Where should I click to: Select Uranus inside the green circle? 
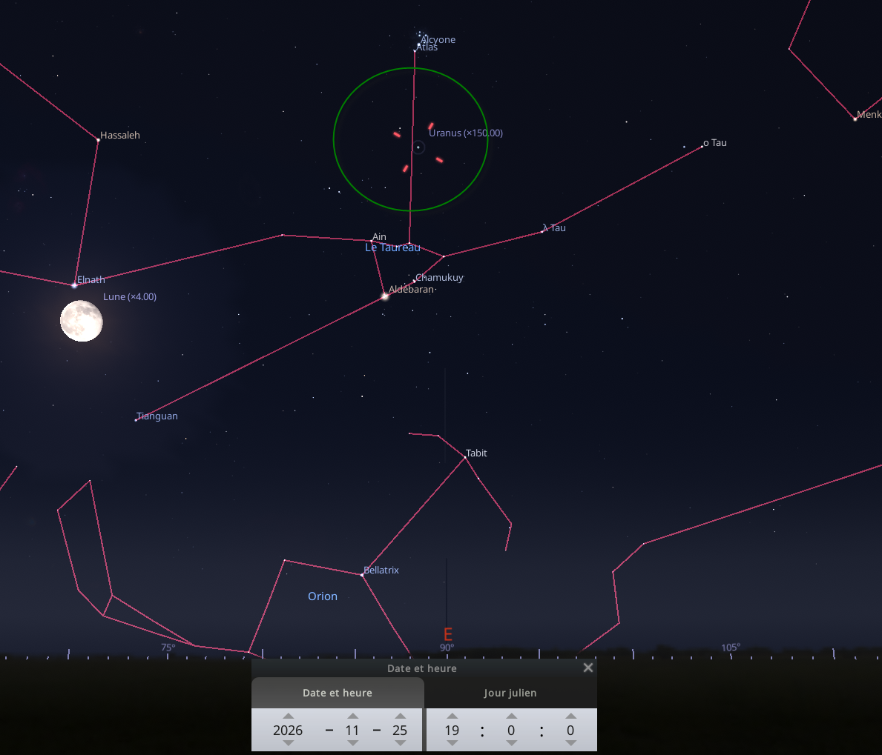coord(418,147)
